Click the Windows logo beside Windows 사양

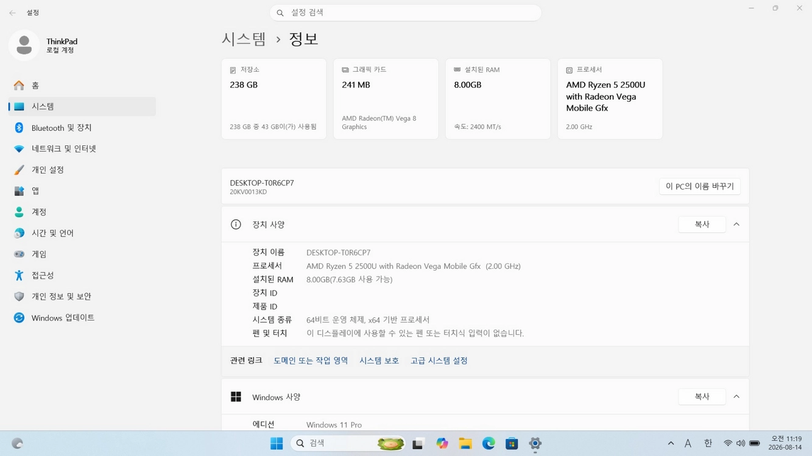click(x=236, y=397)
